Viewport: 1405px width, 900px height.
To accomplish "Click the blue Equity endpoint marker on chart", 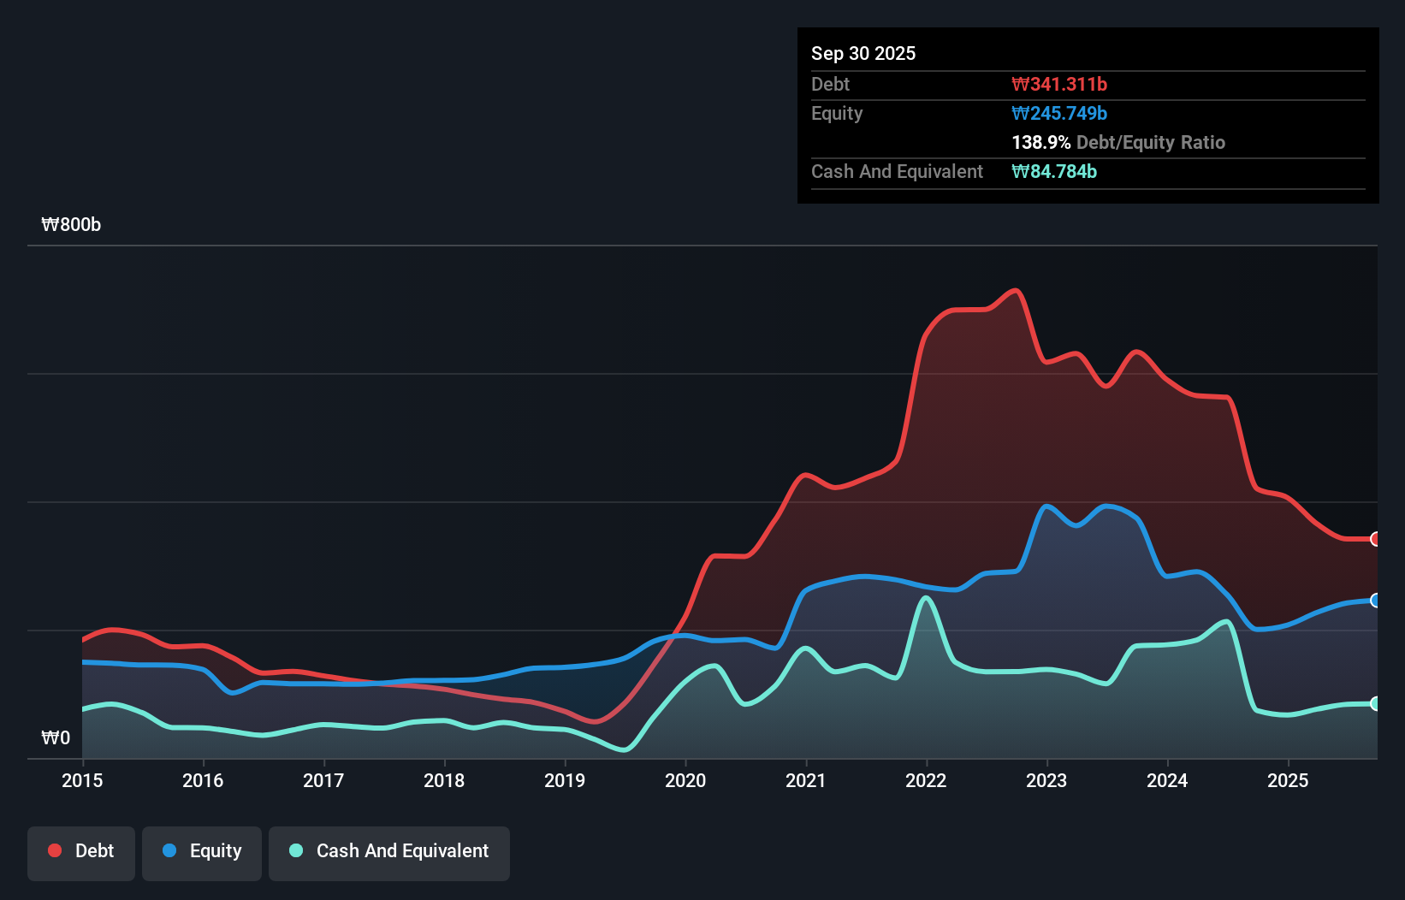I will (x=1375, y=601).
